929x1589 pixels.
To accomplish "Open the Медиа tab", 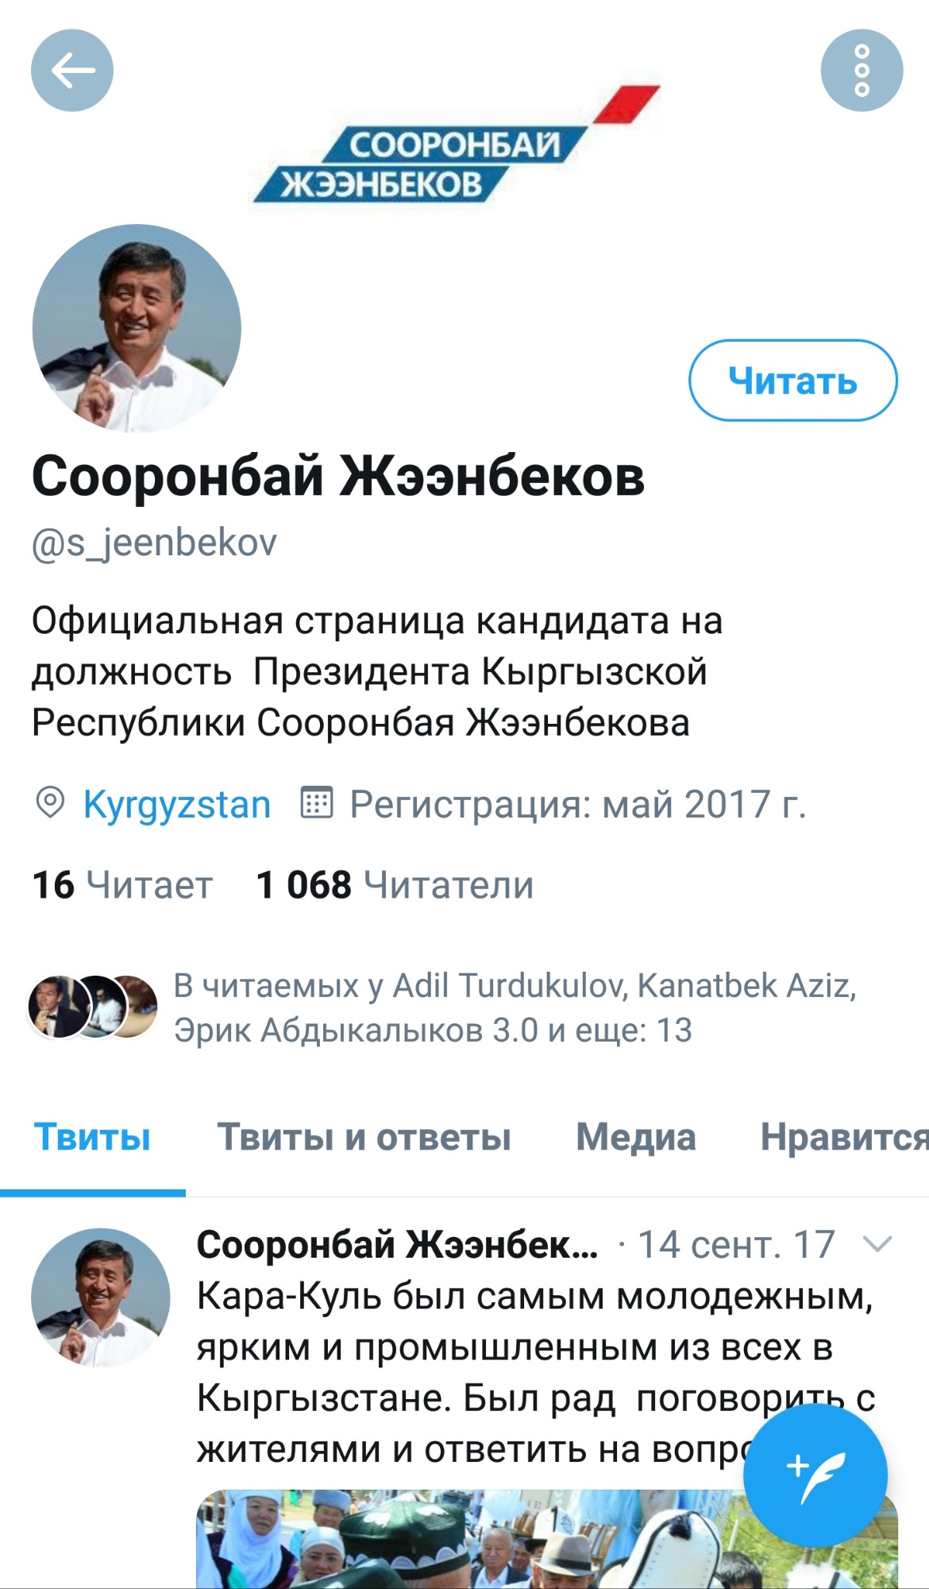I will (636, 1138).
